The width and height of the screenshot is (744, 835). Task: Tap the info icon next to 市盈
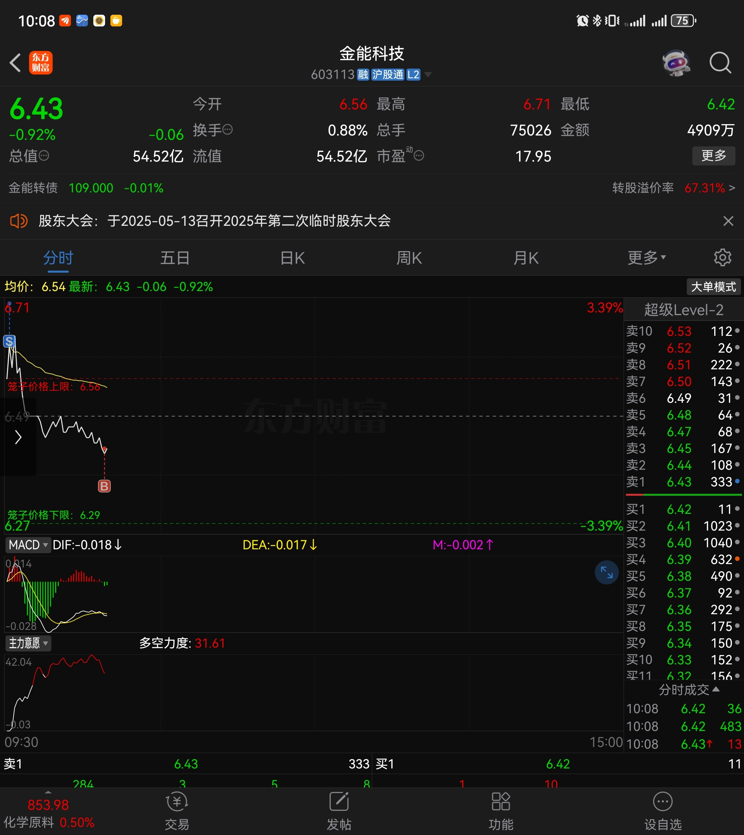pos(419,155)
